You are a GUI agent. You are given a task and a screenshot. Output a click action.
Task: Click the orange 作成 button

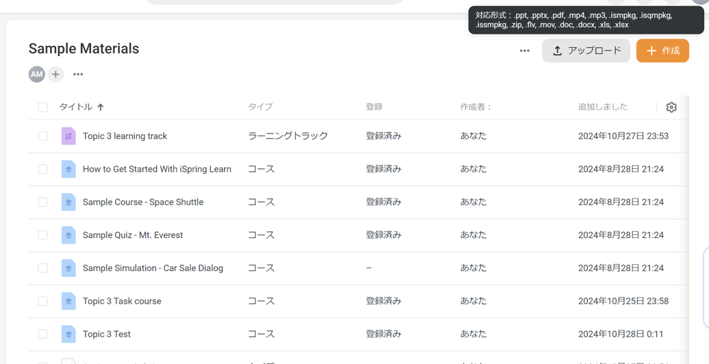coord(662,51)
